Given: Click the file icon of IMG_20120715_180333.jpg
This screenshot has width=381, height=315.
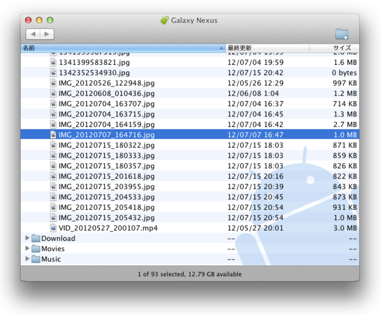Looking at the screenshot, I should [x=53, y=156].
